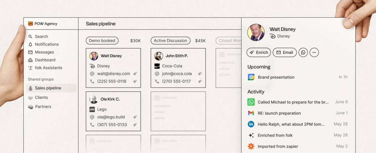
Task: Click the Enrich button in profile panel
Action: (x=259, y=52)
